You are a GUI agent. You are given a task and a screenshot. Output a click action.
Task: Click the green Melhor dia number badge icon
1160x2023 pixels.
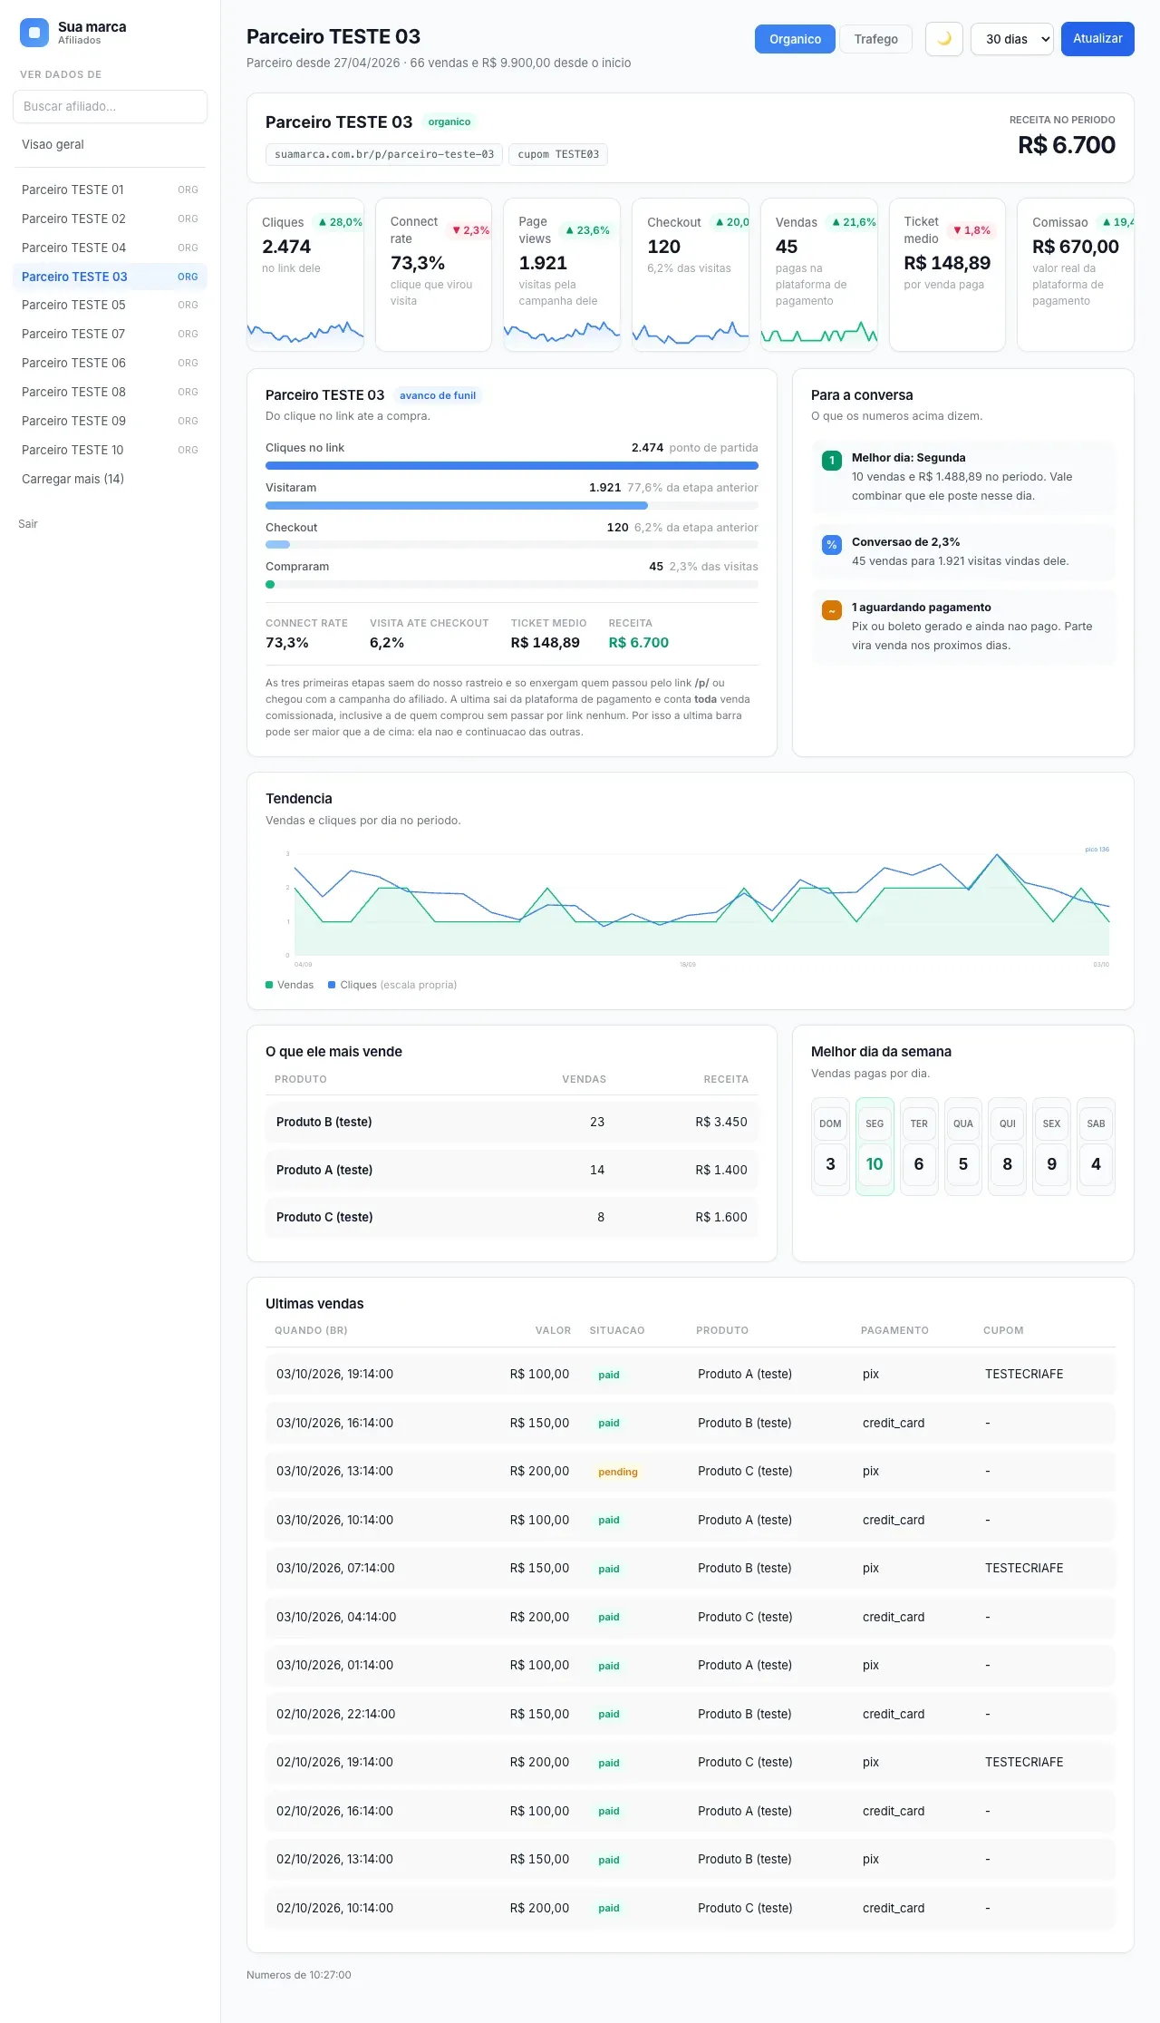[x=831, y=461]
